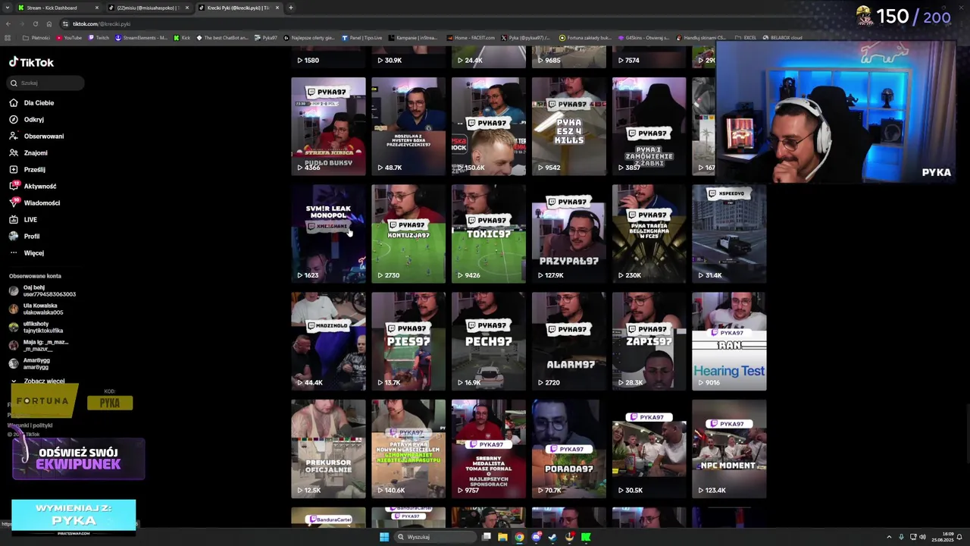Open followed account tajnytiktokulfika
This screenshot has width=970, height=546.
(42, 327)
